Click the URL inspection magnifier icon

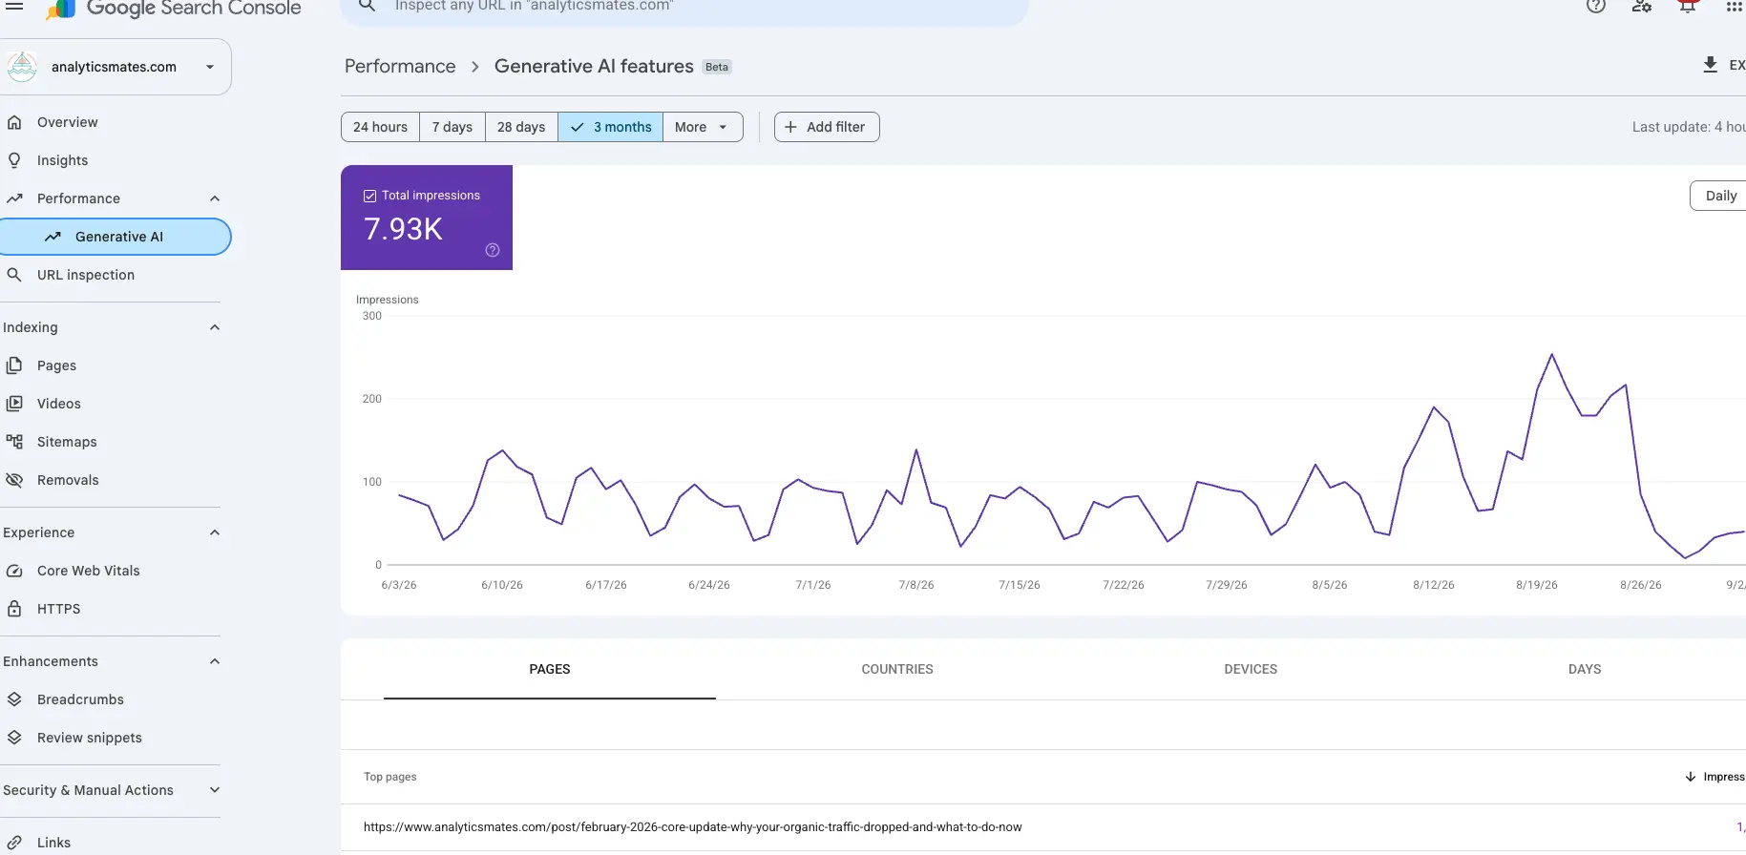14,275
